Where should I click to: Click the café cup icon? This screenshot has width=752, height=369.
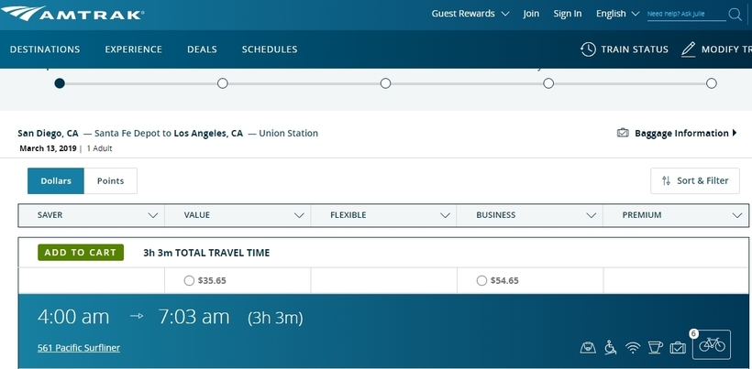click(x=655, y=348)
